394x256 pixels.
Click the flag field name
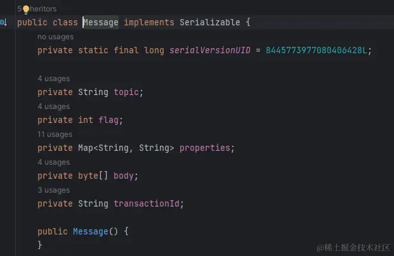[x=108, y=120]
